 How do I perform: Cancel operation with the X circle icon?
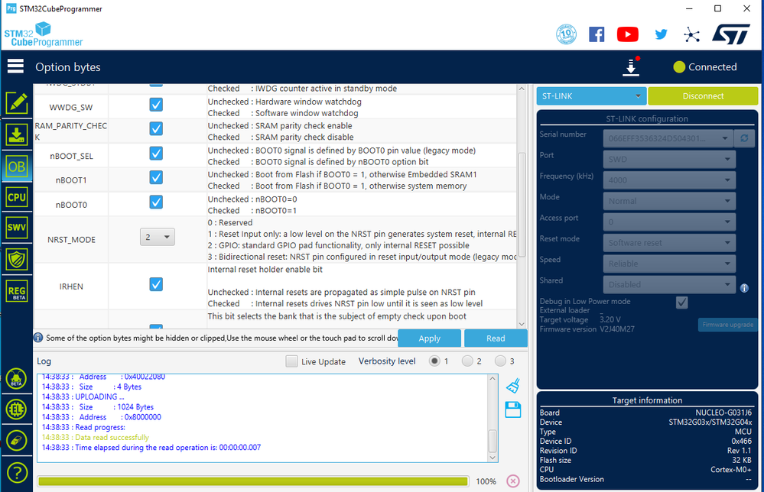pos(513,481)
